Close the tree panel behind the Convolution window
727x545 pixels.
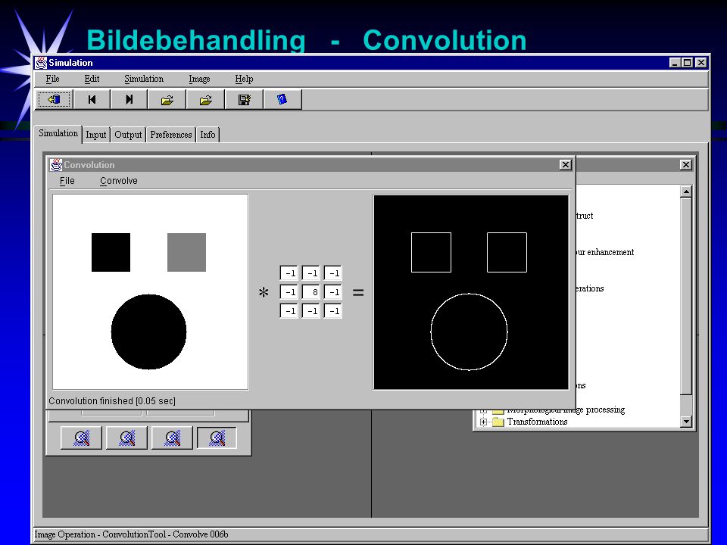coord(686,164)
